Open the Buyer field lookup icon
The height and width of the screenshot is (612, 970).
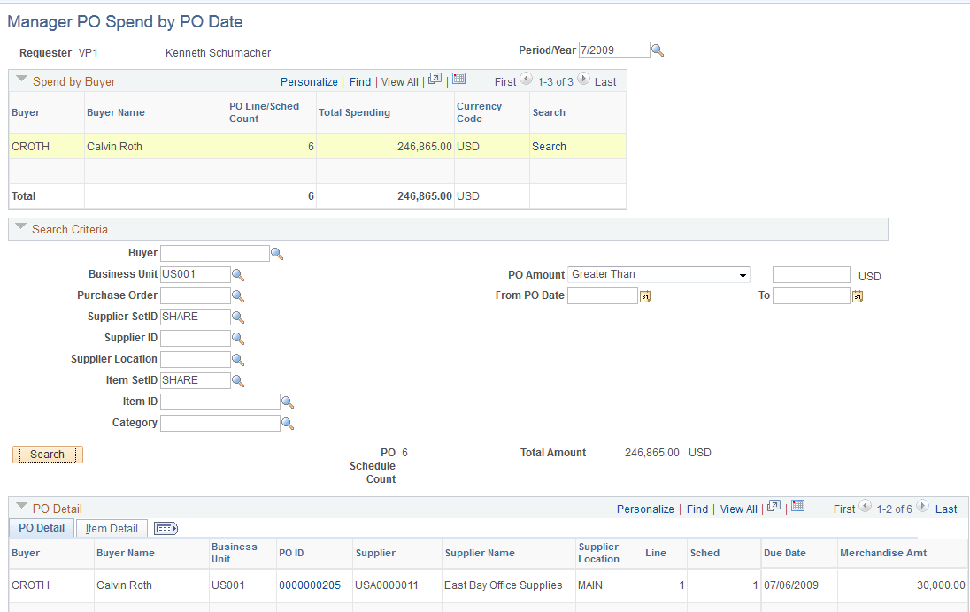[x=278, y=253]
